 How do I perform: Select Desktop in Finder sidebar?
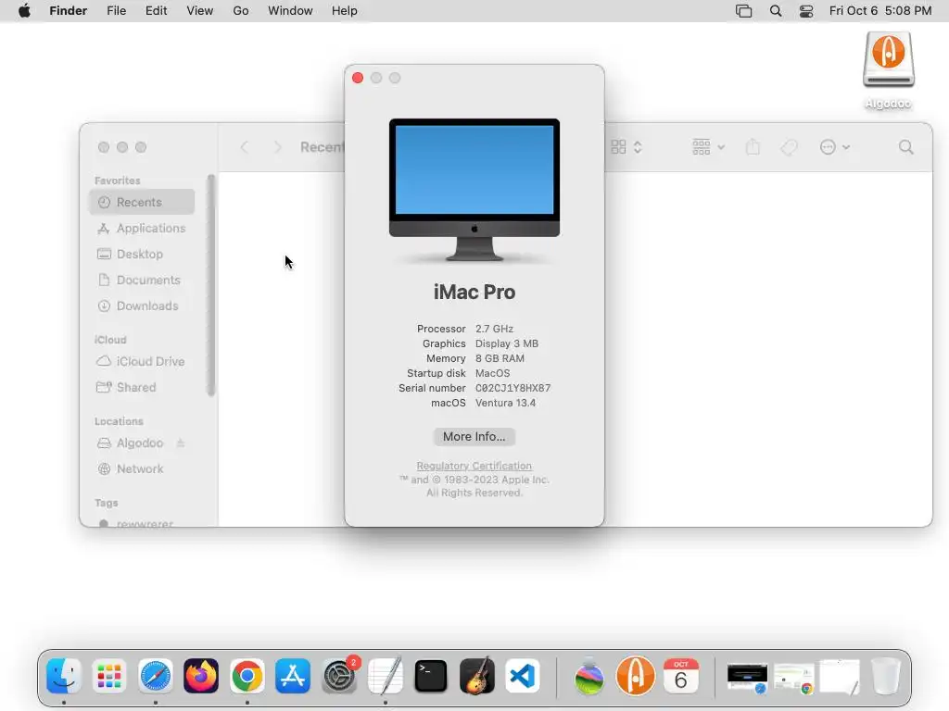tap(142, 254)
